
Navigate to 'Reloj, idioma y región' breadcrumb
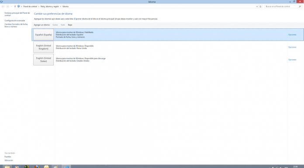[x=50, y=7]
